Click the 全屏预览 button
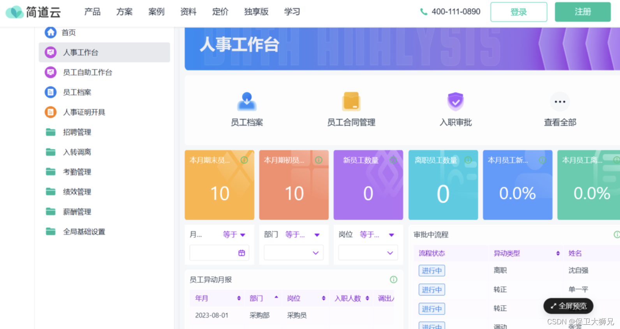 pyautogui.click(x=568, y=306)
